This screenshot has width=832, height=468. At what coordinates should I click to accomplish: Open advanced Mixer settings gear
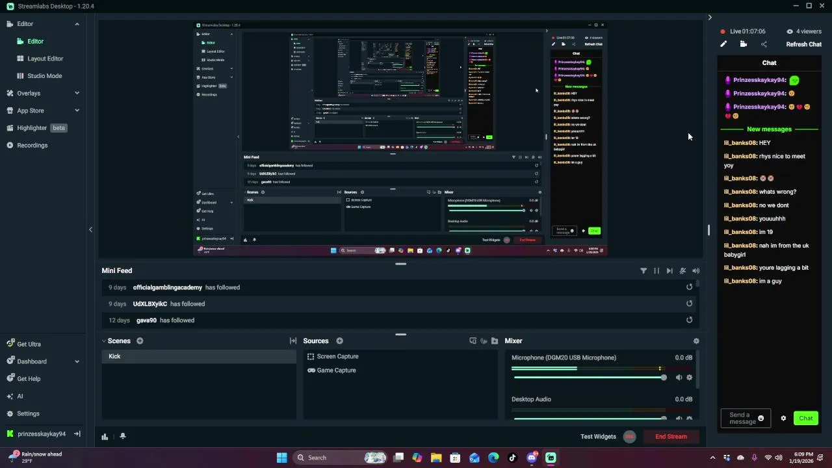[696, 341]
